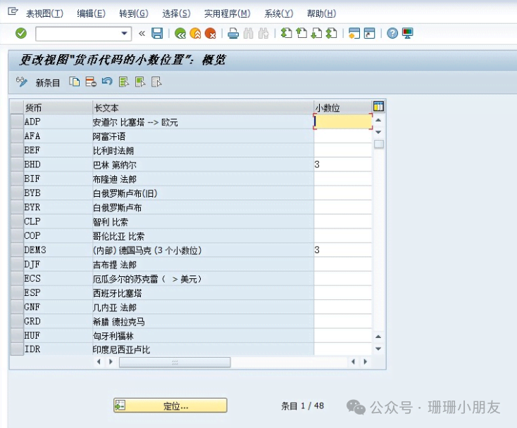Open the 实用程序(M) menu

pyautogui.click(x=227, y=13)
